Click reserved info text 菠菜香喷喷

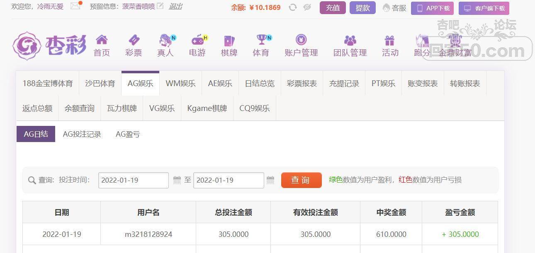click(x=139, y=7)
